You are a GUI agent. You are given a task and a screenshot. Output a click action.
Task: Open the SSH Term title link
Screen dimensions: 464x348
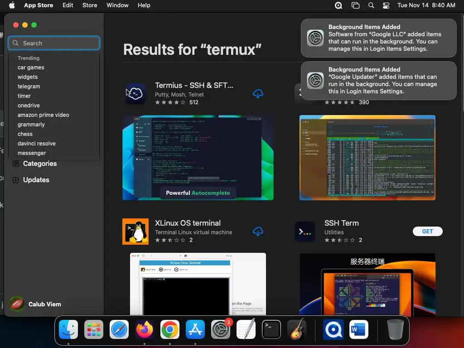(342, 223)
